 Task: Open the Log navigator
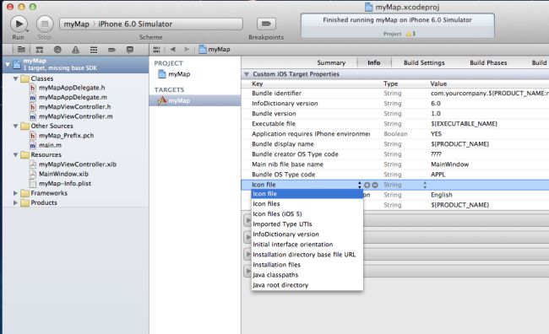130,50
